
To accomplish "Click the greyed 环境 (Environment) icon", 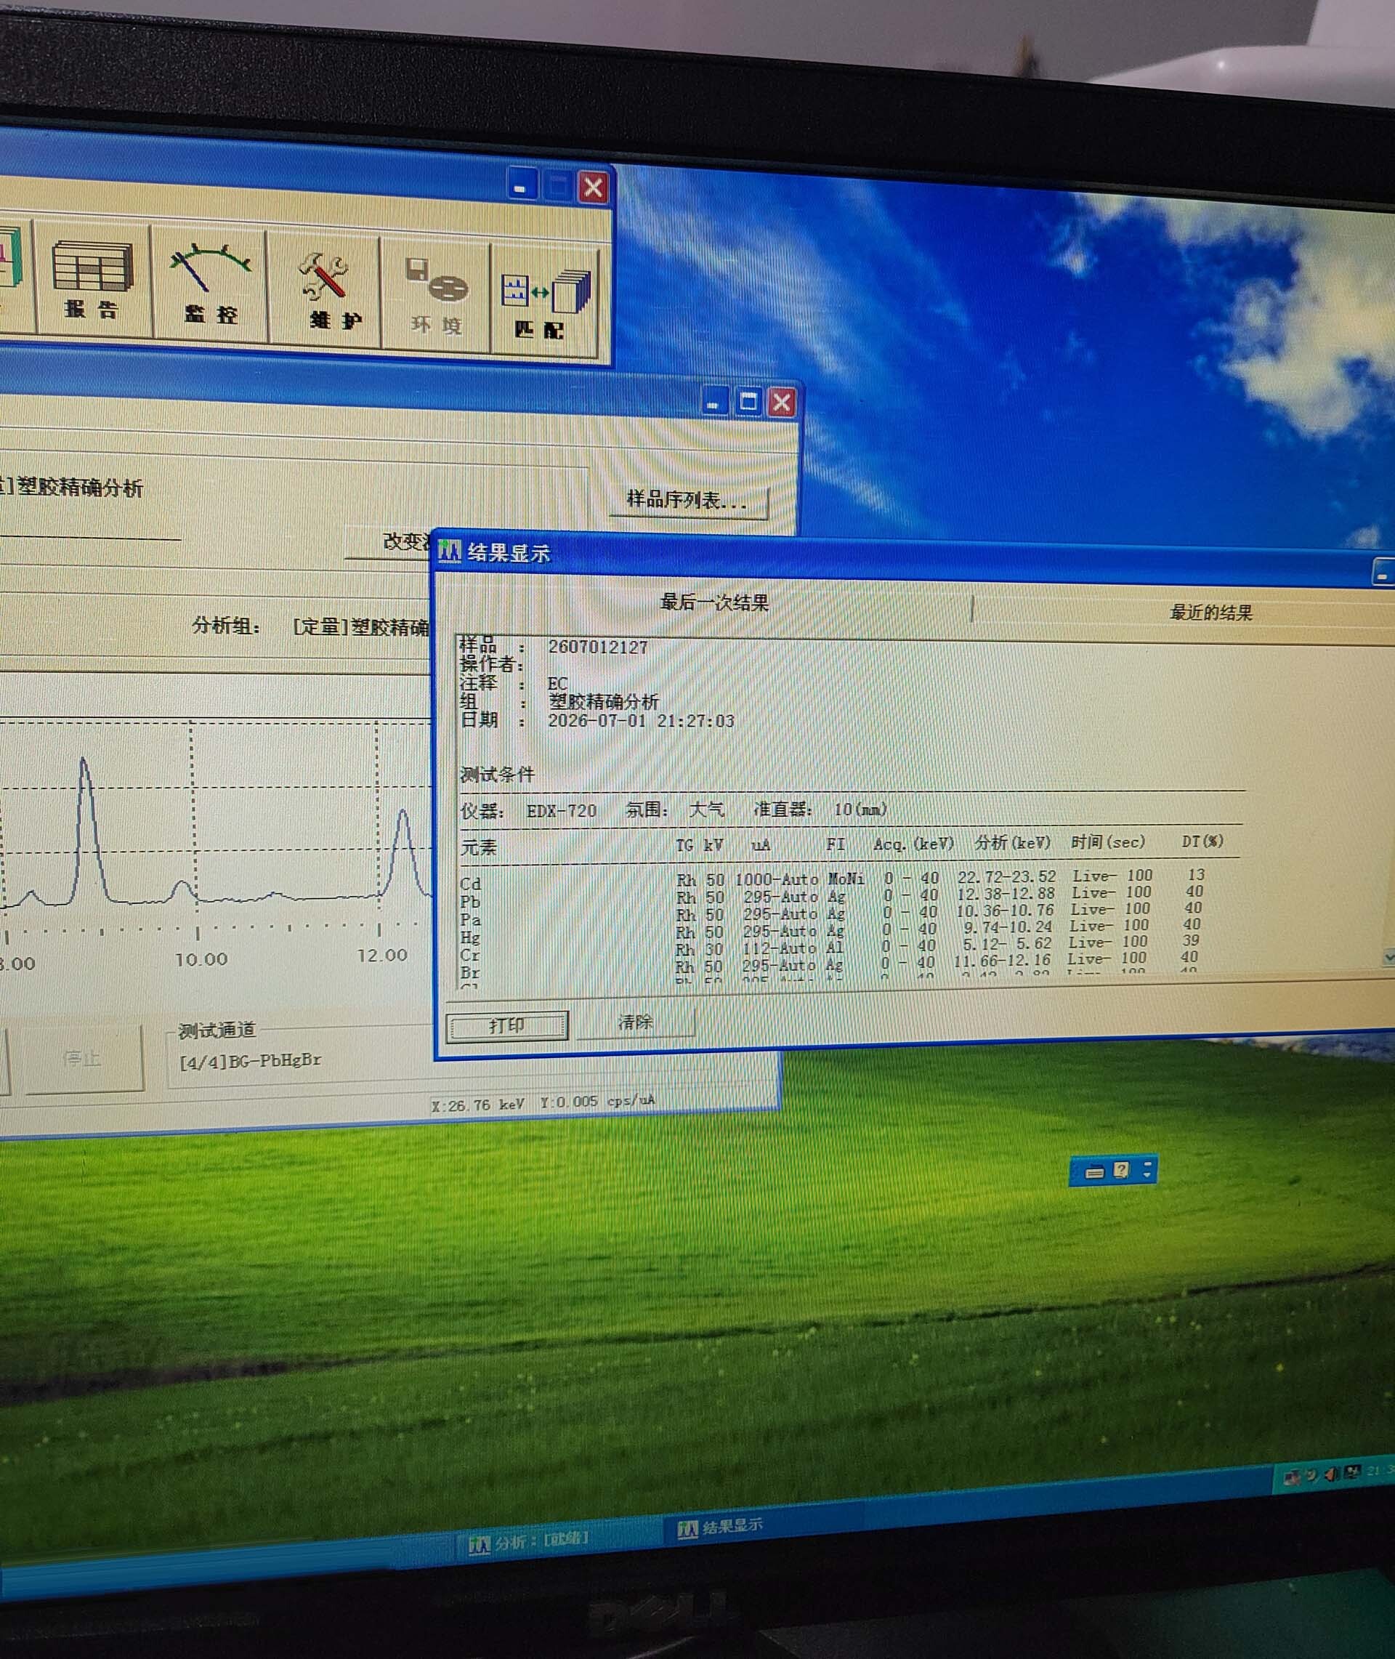I will coord(437,295).
